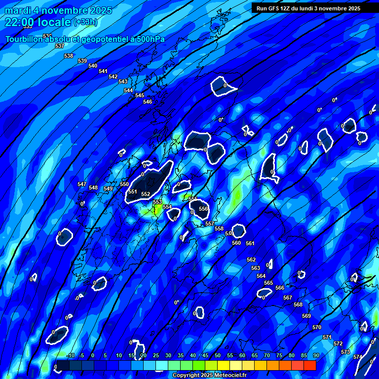Click the 562 geopotential contour label
379x379 pixels.
point(251,260)
